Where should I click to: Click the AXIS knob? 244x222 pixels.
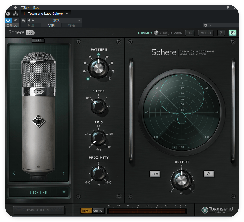98,138
